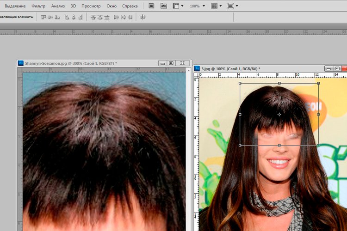Click the Distribute vertical centers icon
This screenshot has height=231, width=347.
coord(100,17)
